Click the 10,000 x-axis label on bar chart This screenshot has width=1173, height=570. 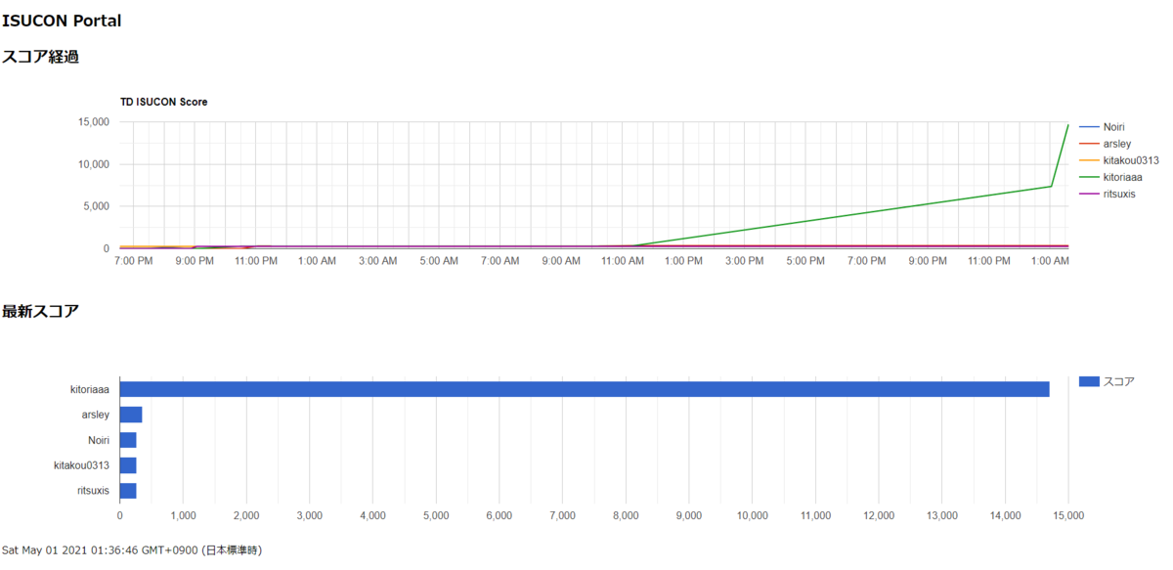pyautogui.click(x=753, y=515)
